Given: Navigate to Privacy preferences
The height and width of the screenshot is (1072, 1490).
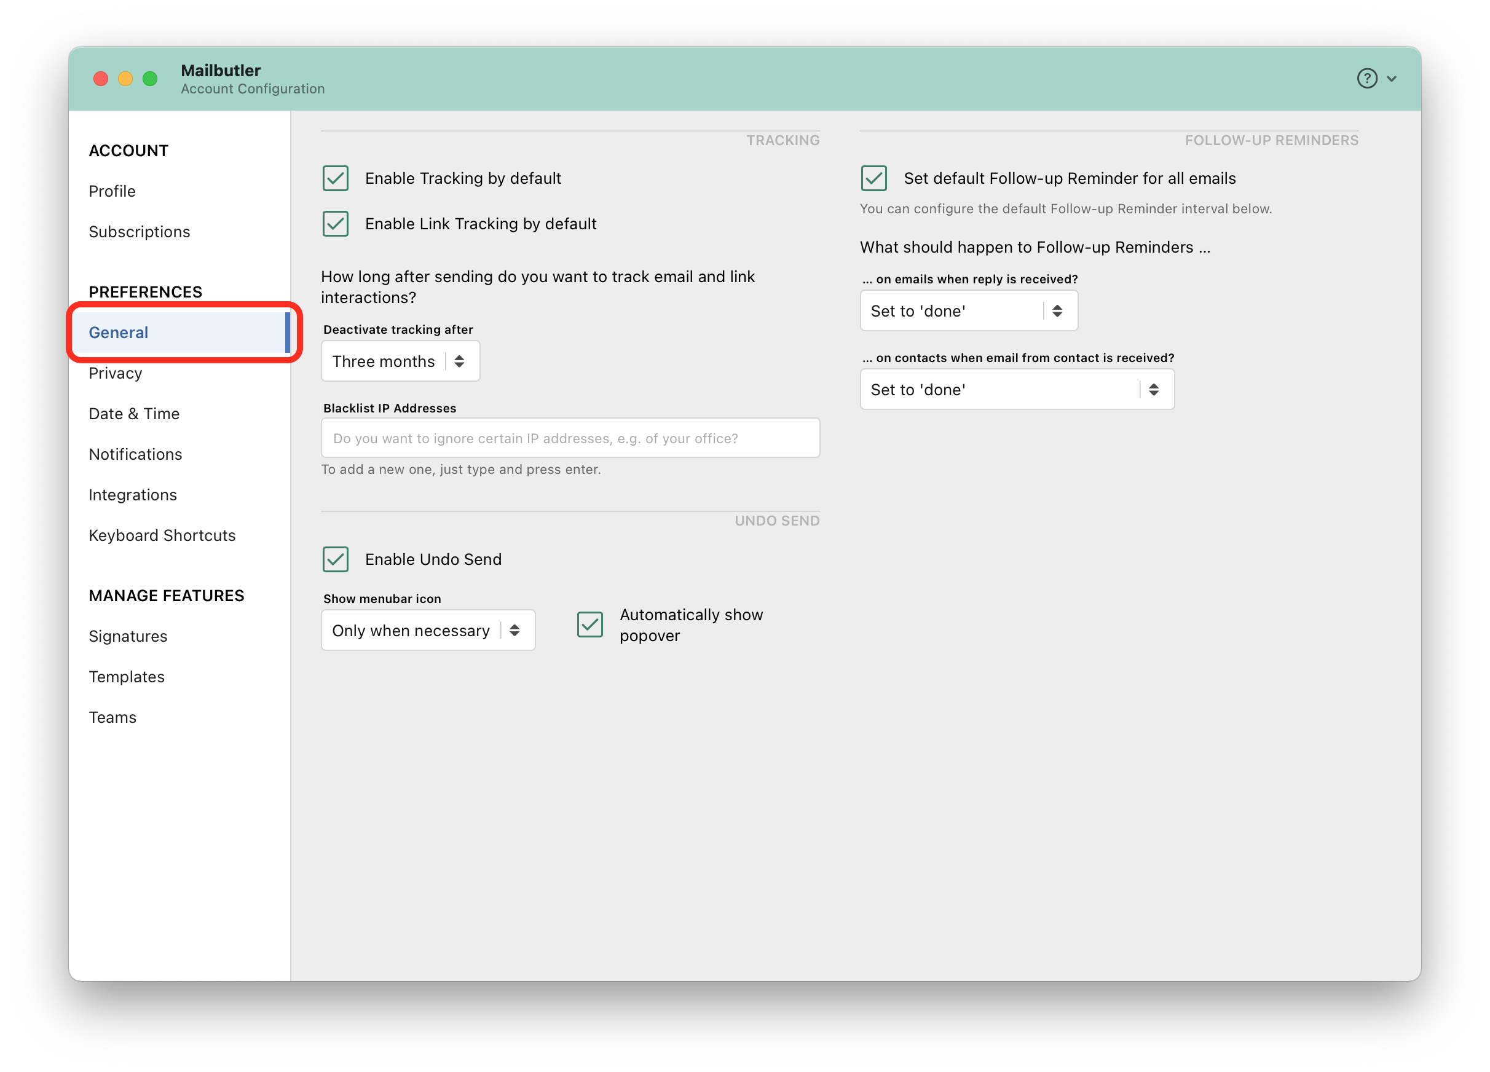Looking at the screenshot, I should coord(116,372).
